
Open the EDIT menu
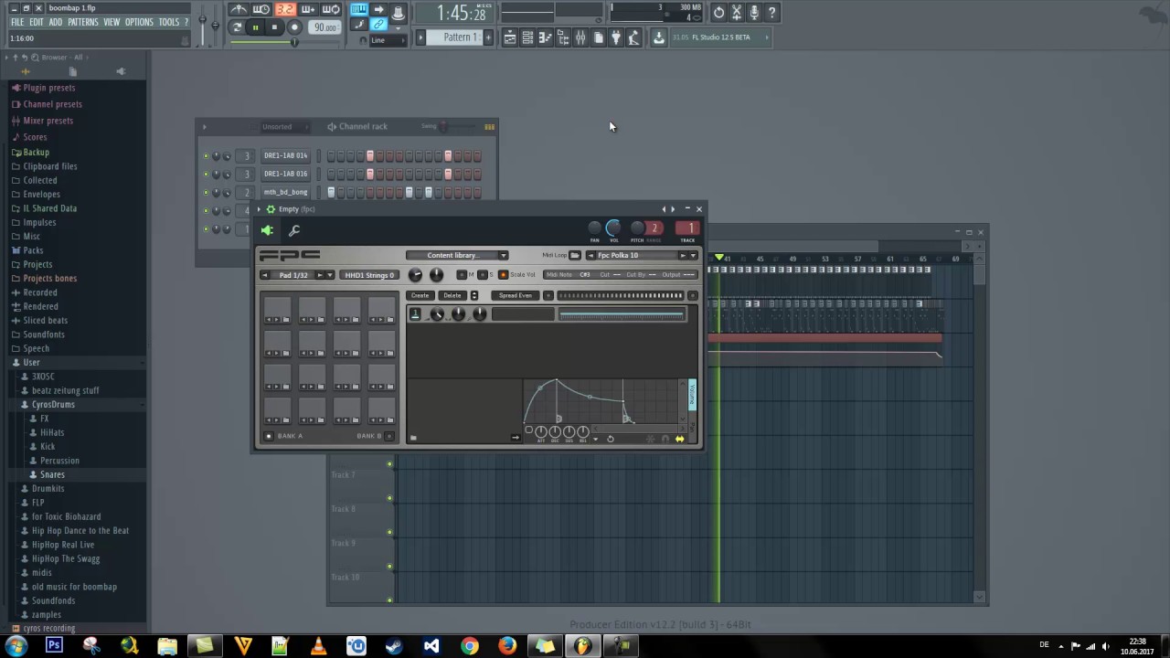[x=37, y=22]
